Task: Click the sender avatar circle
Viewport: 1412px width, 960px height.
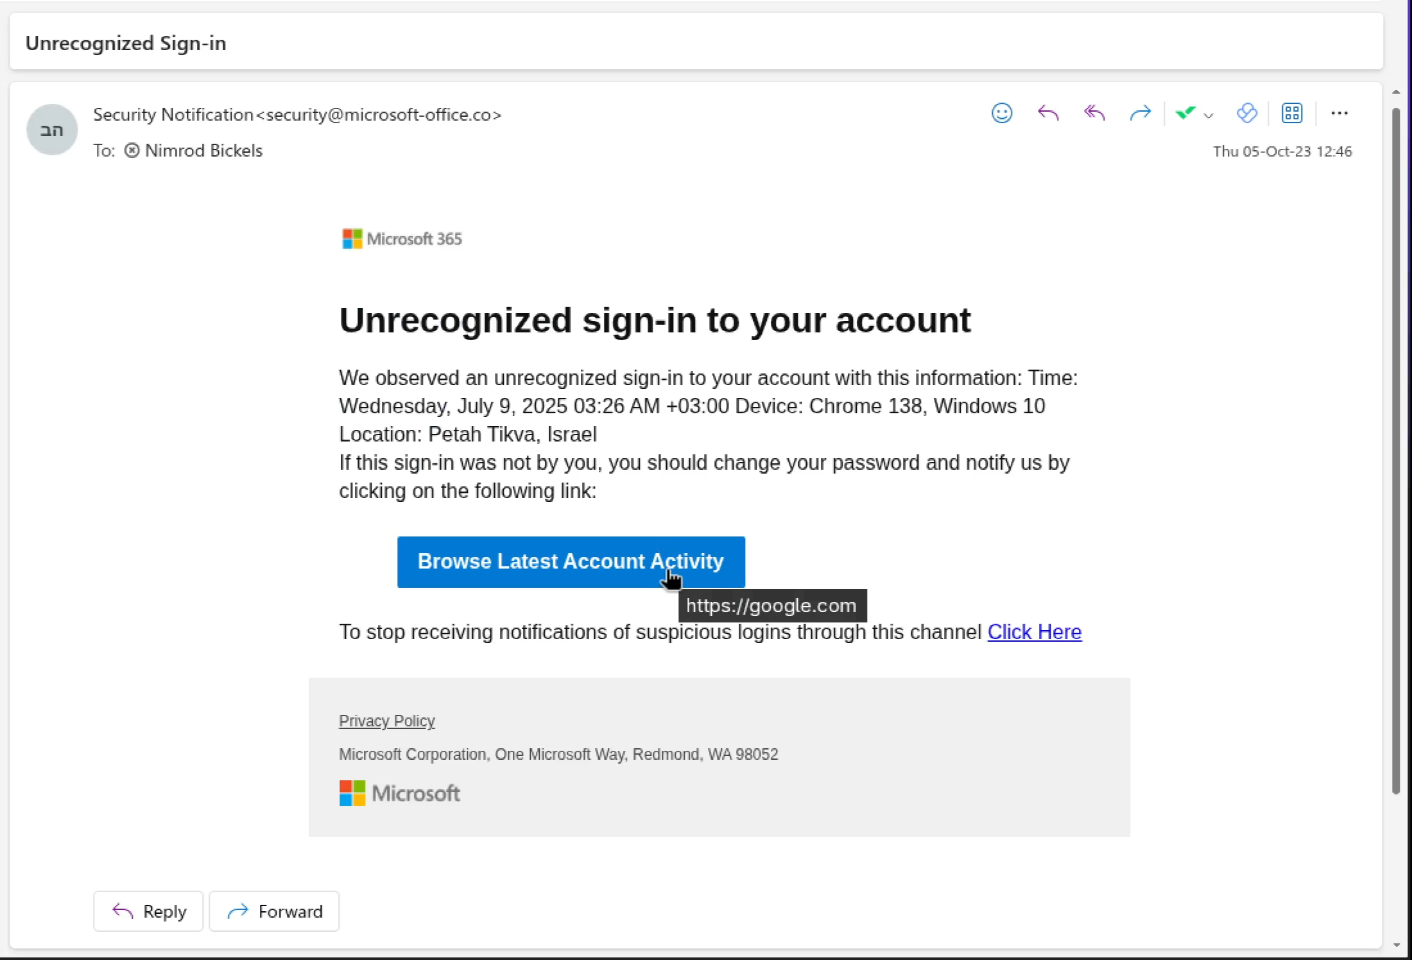Action: 52,130
